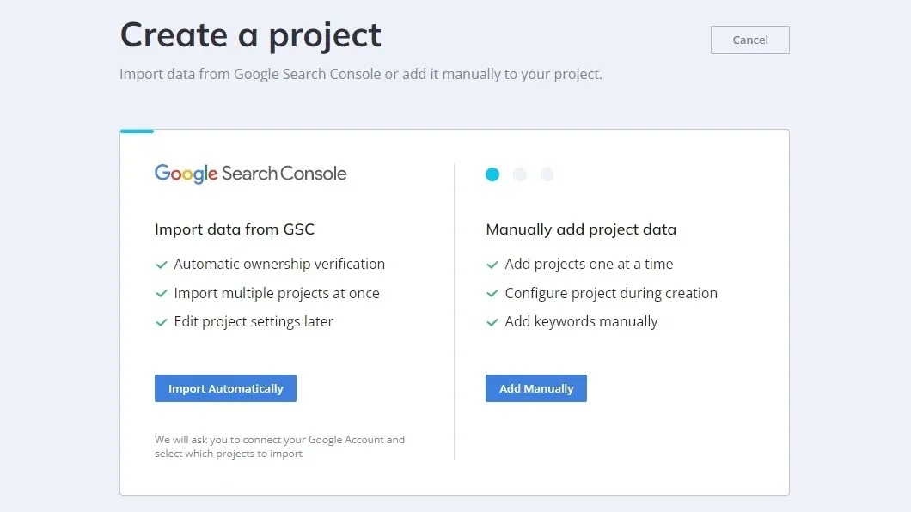Select the third step indicator dot
Screen dimensions: 911x512
point(547,174)
